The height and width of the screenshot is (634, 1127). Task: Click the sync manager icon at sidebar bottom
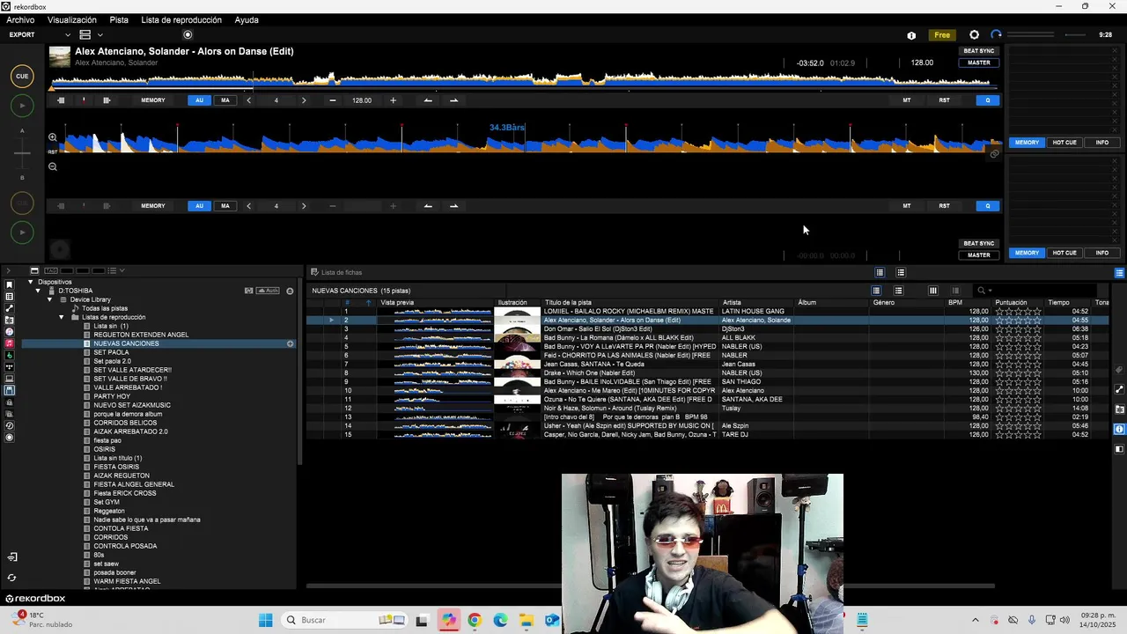click(11, 579)
